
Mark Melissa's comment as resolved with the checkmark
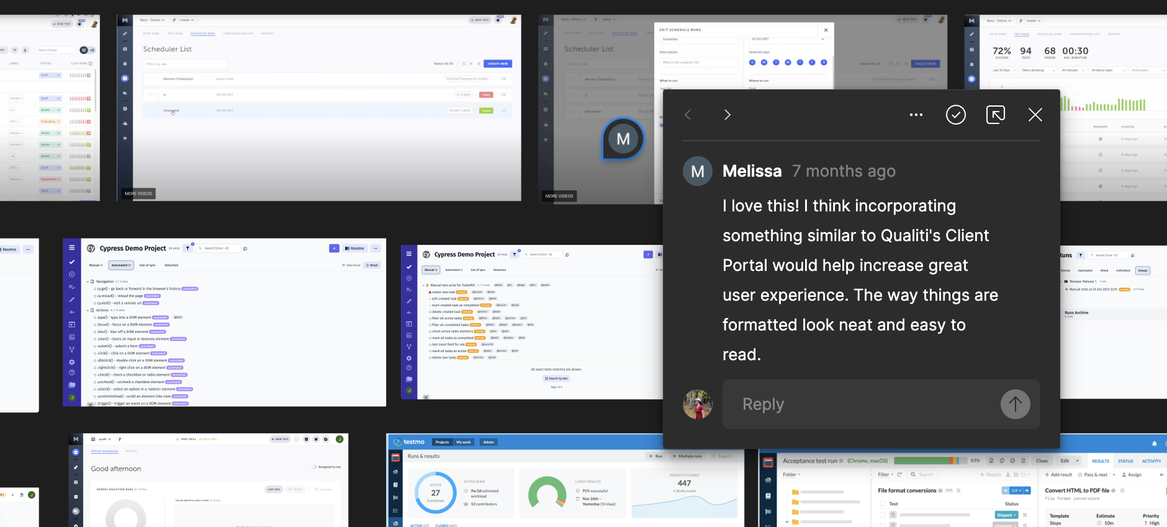click(x=956, y=115)
